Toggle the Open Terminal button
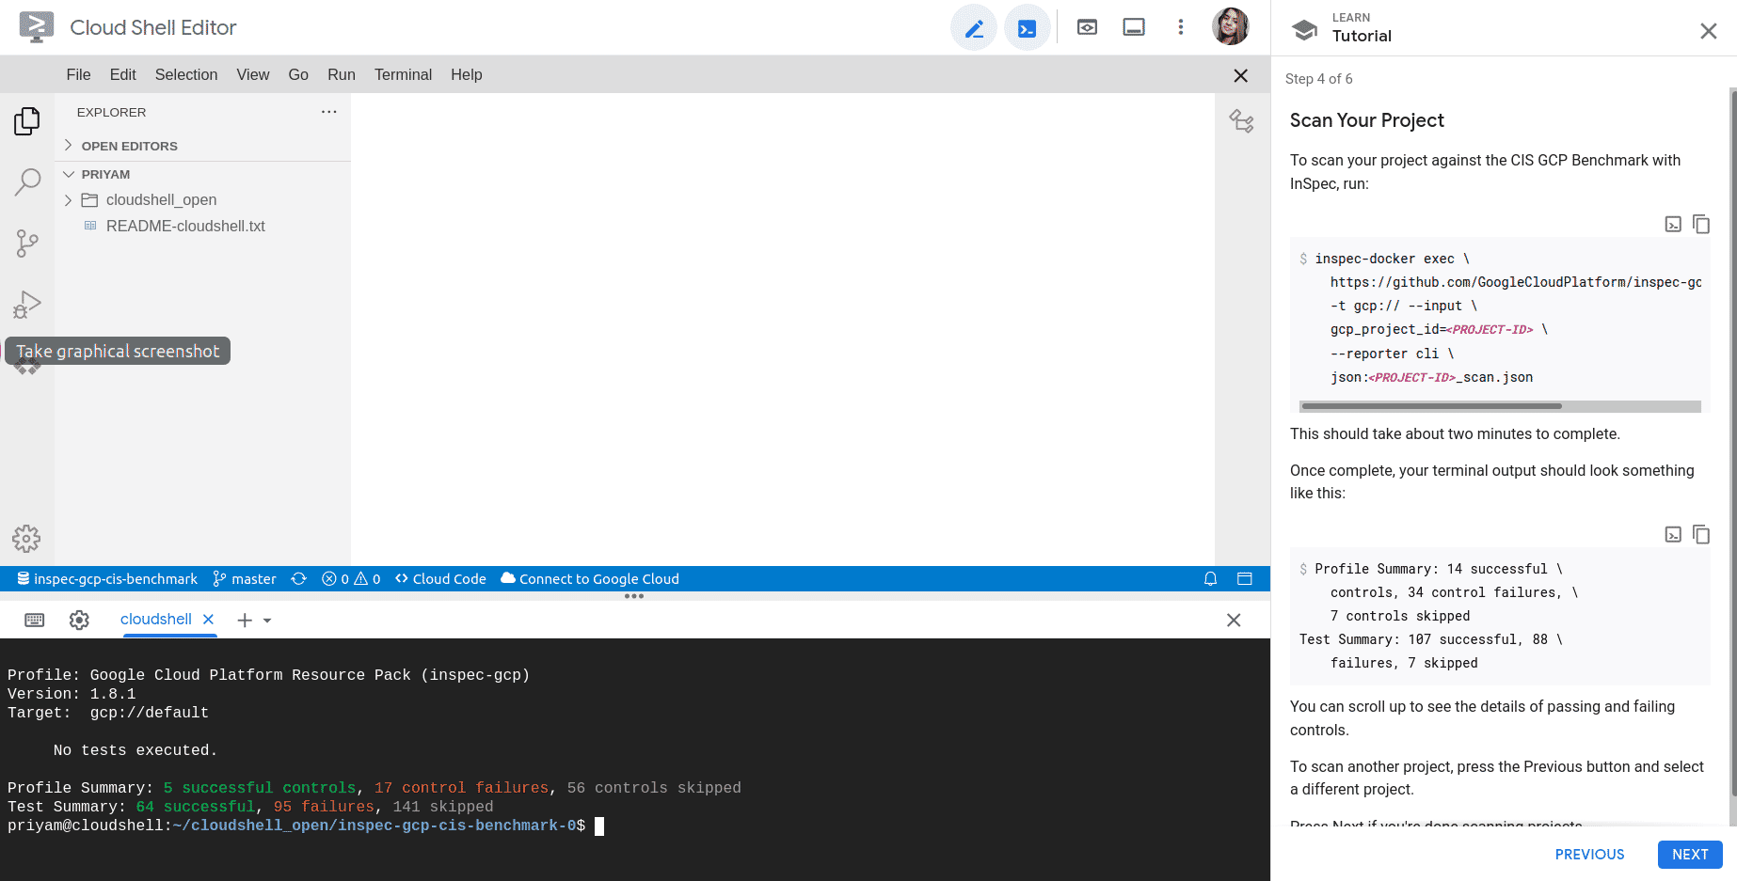Image resolution: width=1737 pixels, height=881 pixels. (1028, 28)
